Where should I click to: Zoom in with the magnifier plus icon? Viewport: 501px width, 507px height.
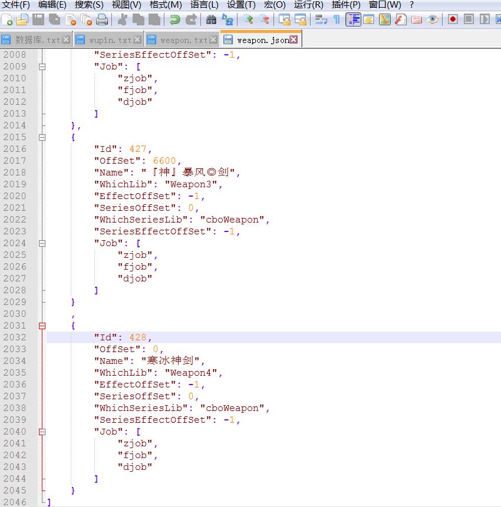coord(248,19)
